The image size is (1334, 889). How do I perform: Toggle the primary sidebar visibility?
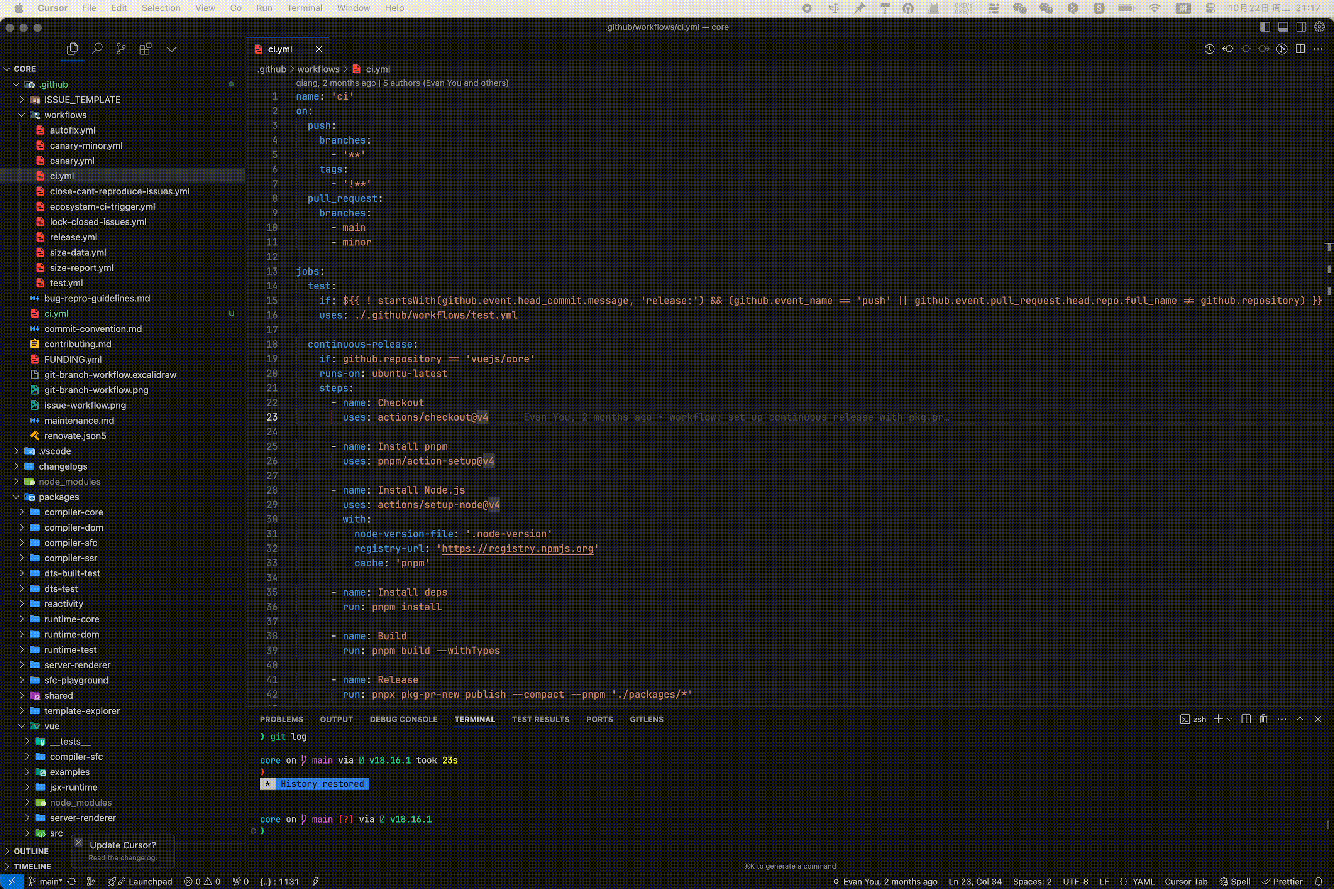tap(1265, 27)
